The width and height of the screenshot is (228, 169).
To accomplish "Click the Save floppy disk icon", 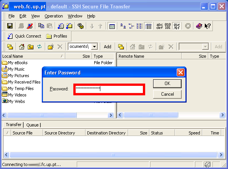I will tap(10, 26).
